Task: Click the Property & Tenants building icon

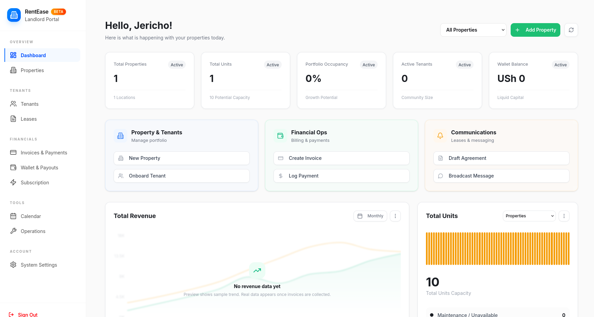Action: [x=120, y=136]
